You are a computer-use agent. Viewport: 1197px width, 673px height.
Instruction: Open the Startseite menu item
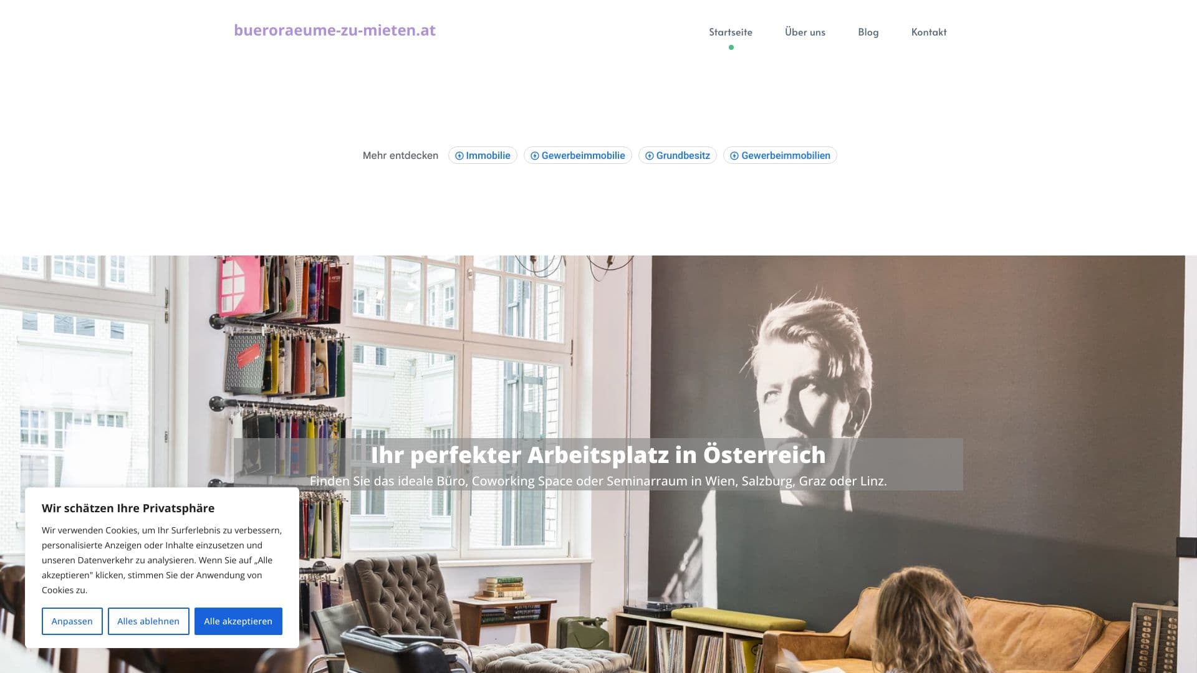730,32
